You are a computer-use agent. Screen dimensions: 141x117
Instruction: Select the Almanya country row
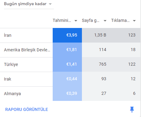[x=70, y=94]
